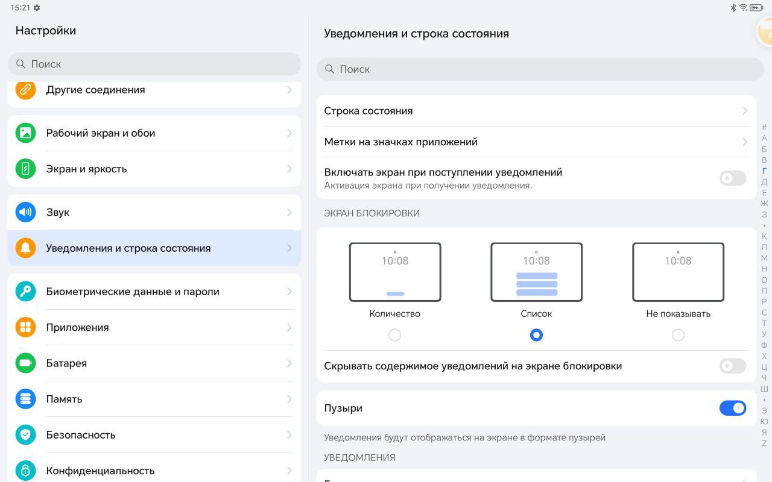Tap the Bluetooth icon in status bar
772x482 pixels.
pos(734,8)
